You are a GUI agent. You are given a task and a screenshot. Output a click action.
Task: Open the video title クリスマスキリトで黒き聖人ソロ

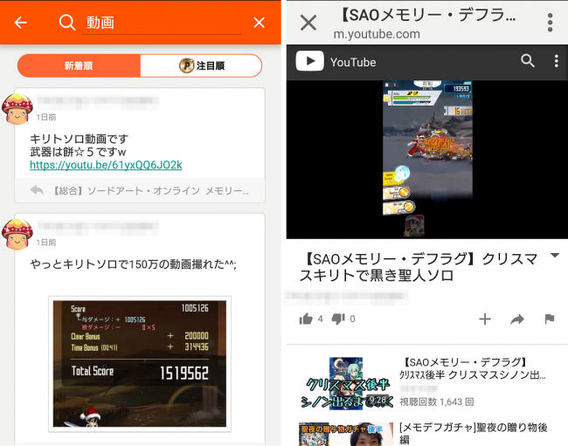(419, 267)
